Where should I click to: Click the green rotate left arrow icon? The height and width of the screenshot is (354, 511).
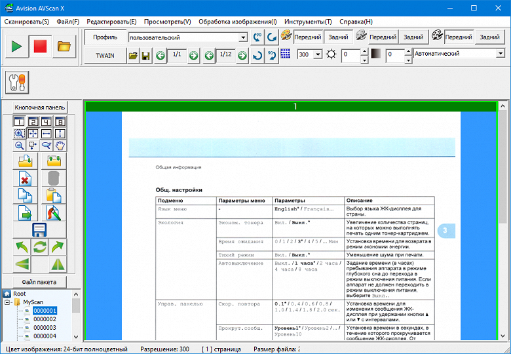click(22, 247)
